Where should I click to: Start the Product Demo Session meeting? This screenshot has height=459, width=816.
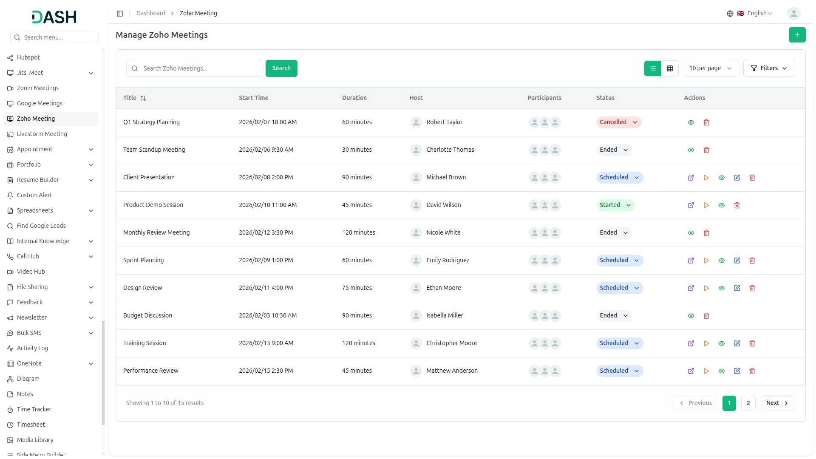(706, 205)
